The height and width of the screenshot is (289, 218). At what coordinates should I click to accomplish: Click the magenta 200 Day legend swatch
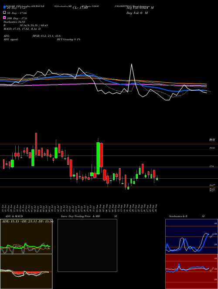pos(4,18)
